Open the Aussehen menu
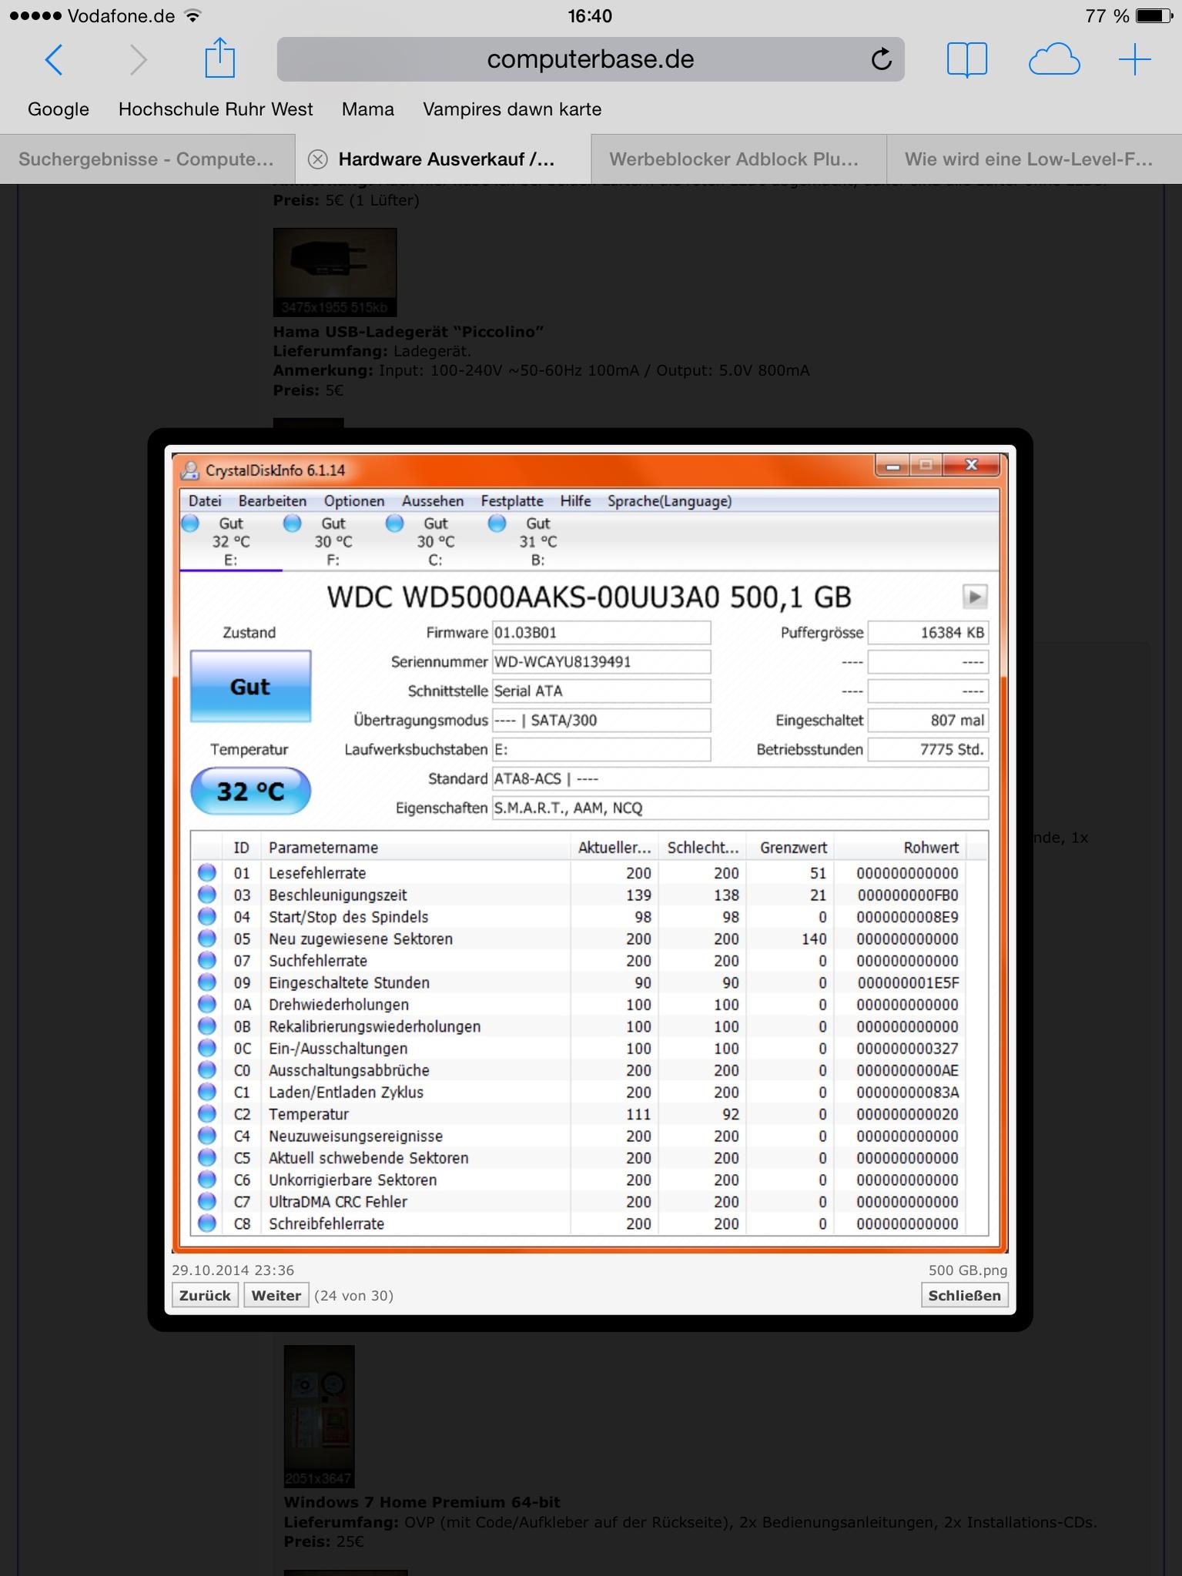 433,501
